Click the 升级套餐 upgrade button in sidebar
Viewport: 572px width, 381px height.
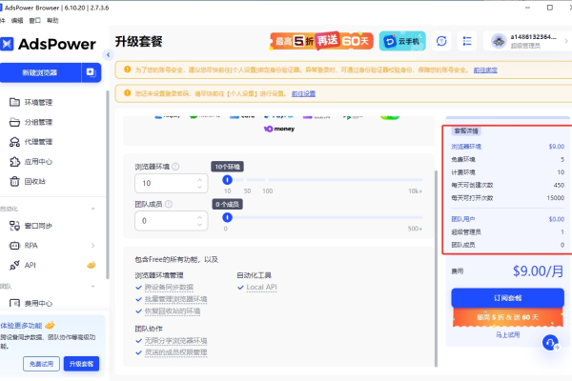pos(81,364)
